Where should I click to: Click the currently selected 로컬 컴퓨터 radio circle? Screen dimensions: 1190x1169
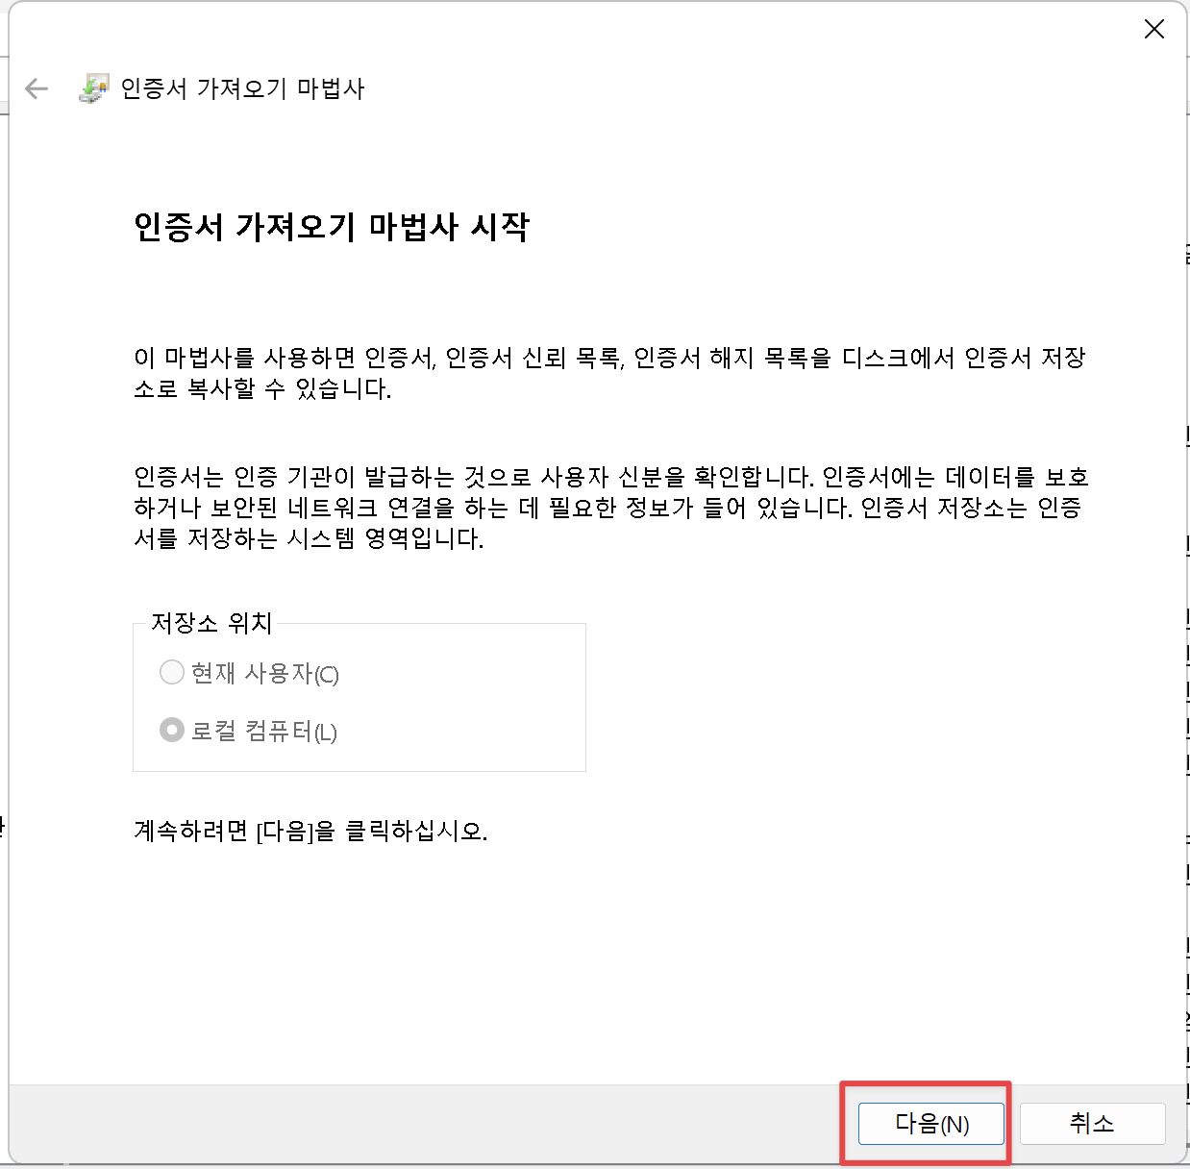[x=171, y=730]
